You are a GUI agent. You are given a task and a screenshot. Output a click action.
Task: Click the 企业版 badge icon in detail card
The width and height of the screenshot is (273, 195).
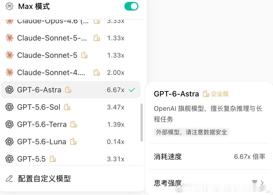tap(206, 94)
